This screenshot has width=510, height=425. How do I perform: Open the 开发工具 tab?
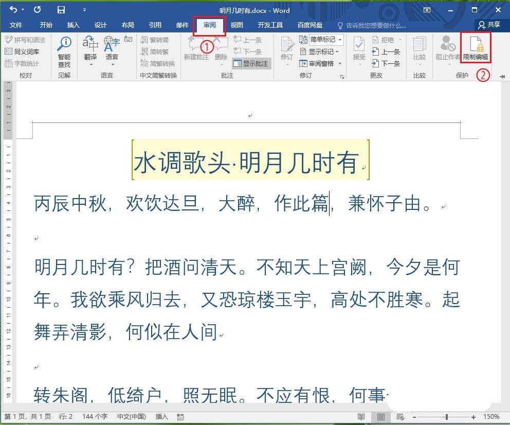click(x=270, y=25)
